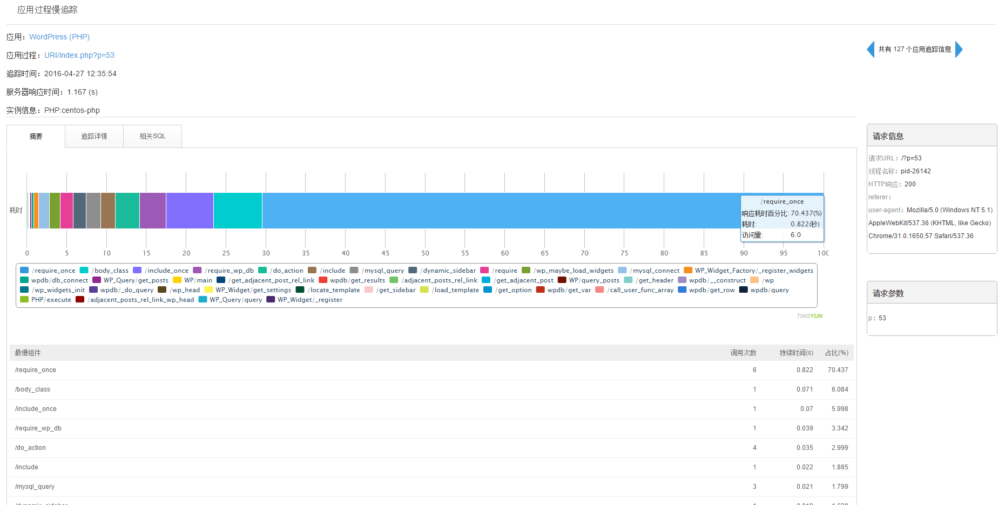
Task: Click the WP_Widget/_register legend item
Action: coord(305,300)
